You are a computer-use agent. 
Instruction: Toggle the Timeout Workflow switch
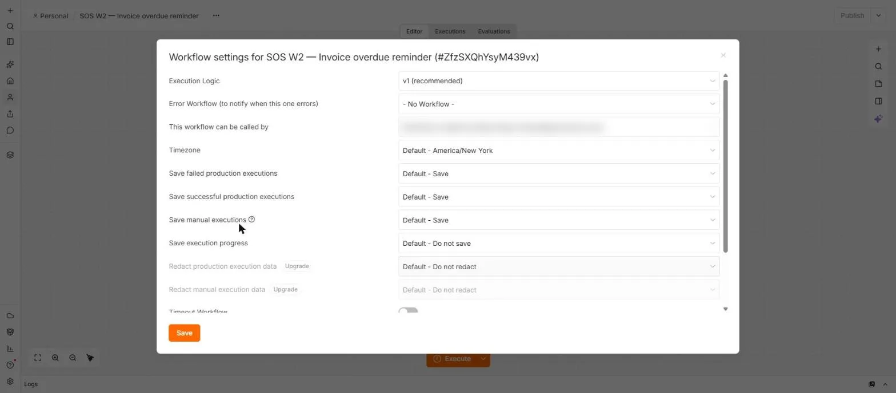[408, 311]
